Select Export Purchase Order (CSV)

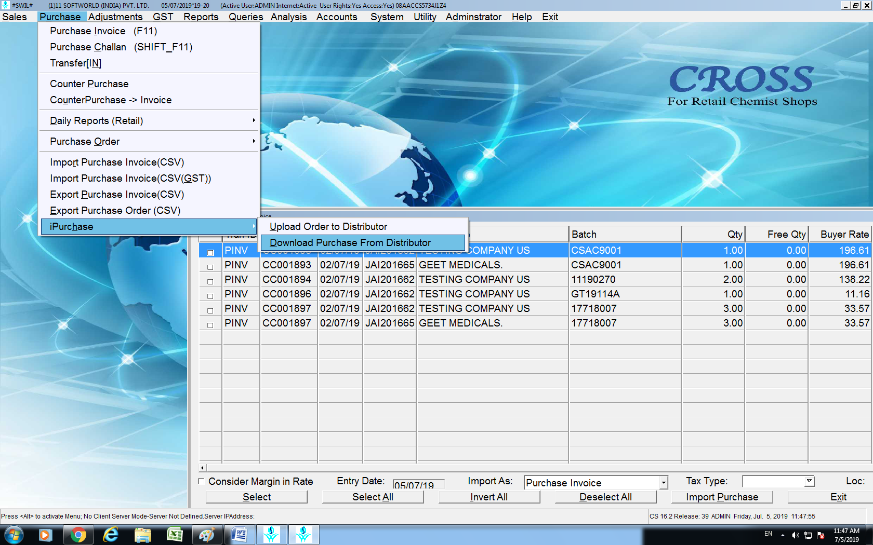click(150, 210)
